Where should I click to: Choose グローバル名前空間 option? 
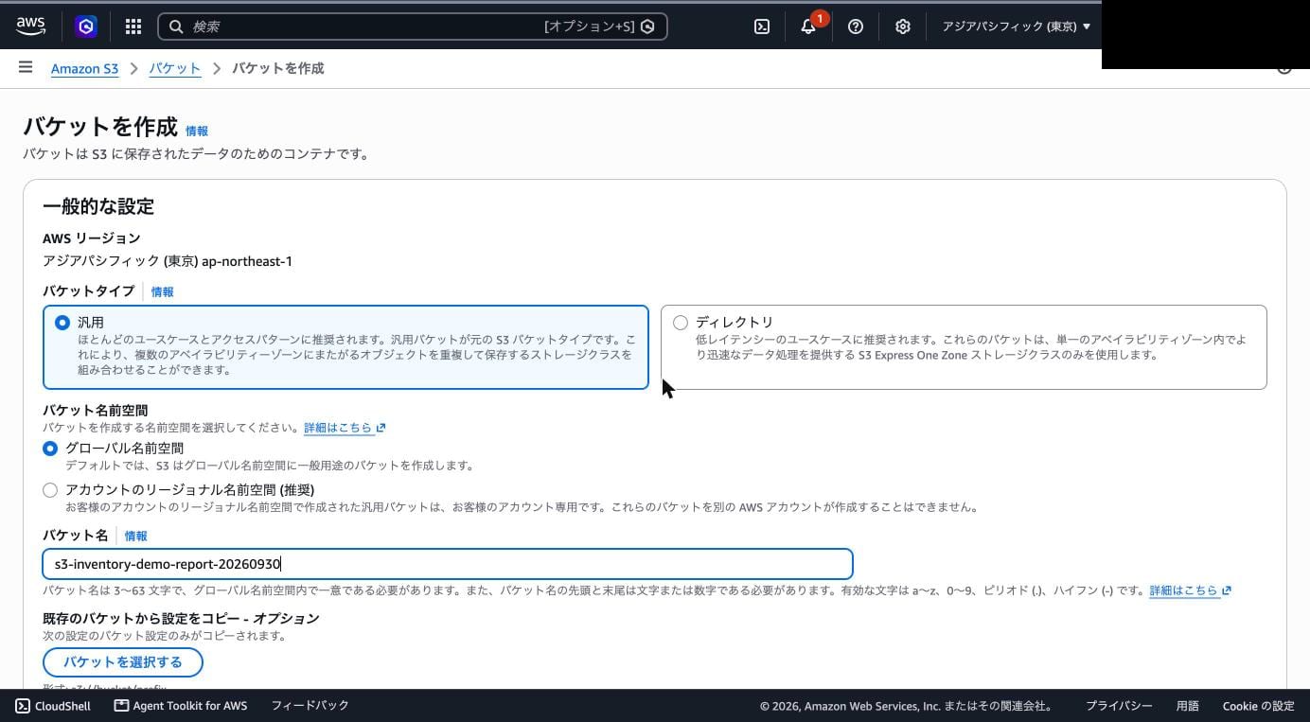pos(50,449)
